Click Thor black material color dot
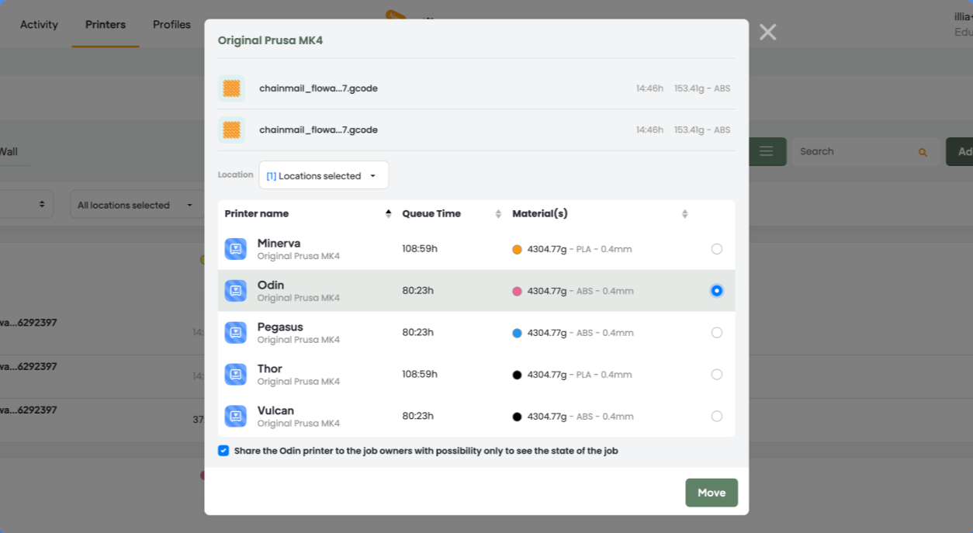The height and width of the screenshot is (533, 973). pyautogui.click(x=517, y=376)
